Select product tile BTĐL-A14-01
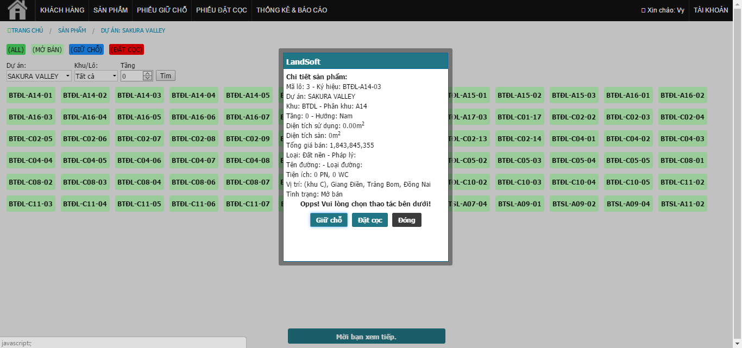Viewport: 742px width, 348px height. (x=31, y=96)
